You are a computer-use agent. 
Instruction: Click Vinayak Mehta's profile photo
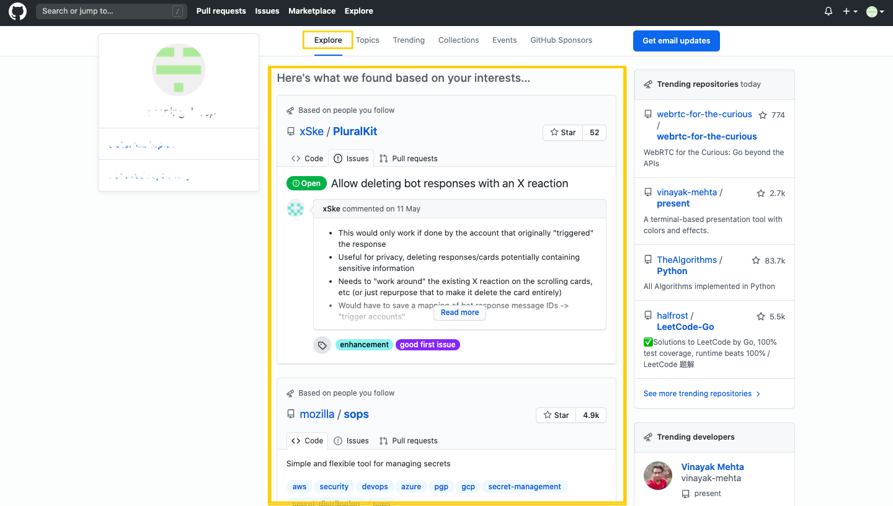657,475
